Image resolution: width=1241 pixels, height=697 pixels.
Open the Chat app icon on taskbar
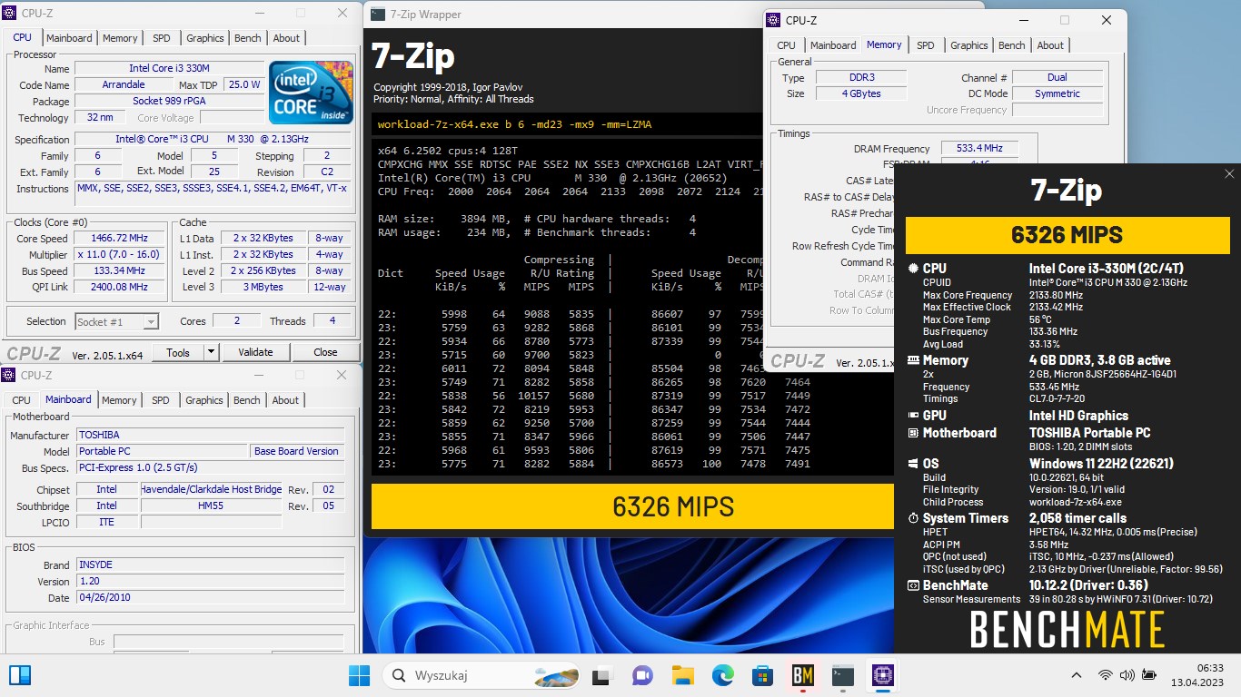coord(642,675)
